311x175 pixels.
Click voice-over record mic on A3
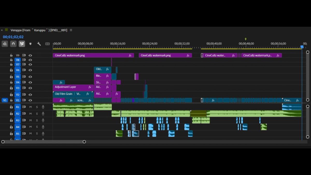coord(43,120)
